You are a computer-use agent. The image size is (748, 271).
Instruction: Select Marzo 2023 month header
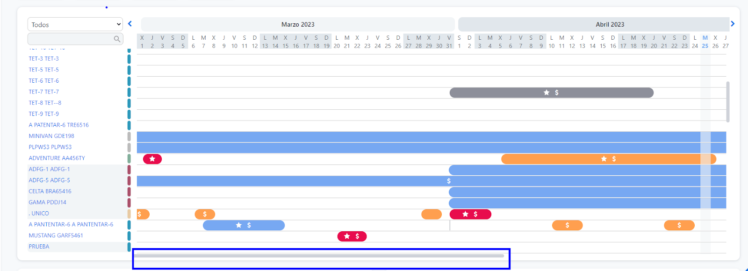click(x=298, y=24)
